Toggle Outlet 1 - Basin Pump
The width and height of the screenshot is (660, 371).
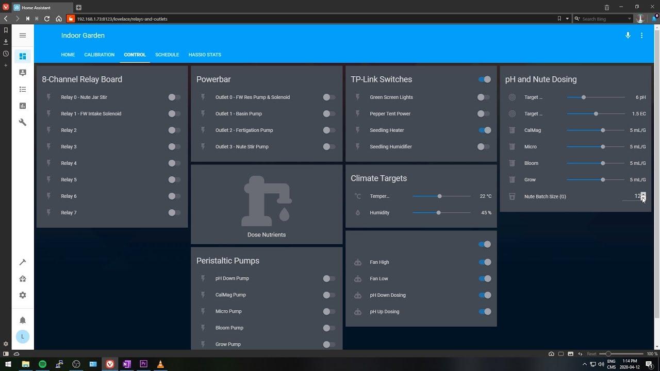coord(329,113)
